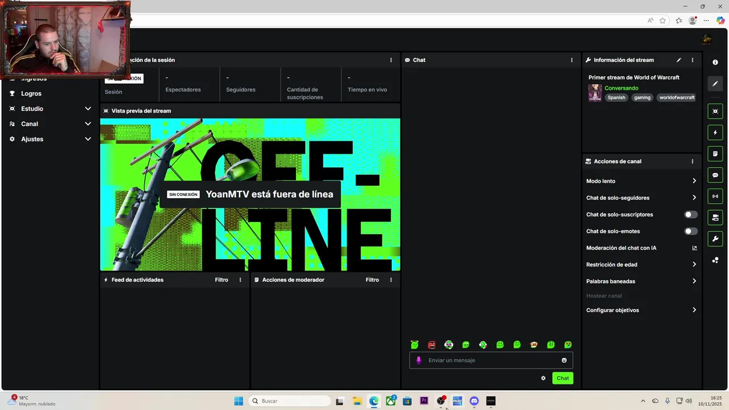Insert the red angry emote
Image resolution: width=729 pixels, height=410 pixels.
point(432,345)
